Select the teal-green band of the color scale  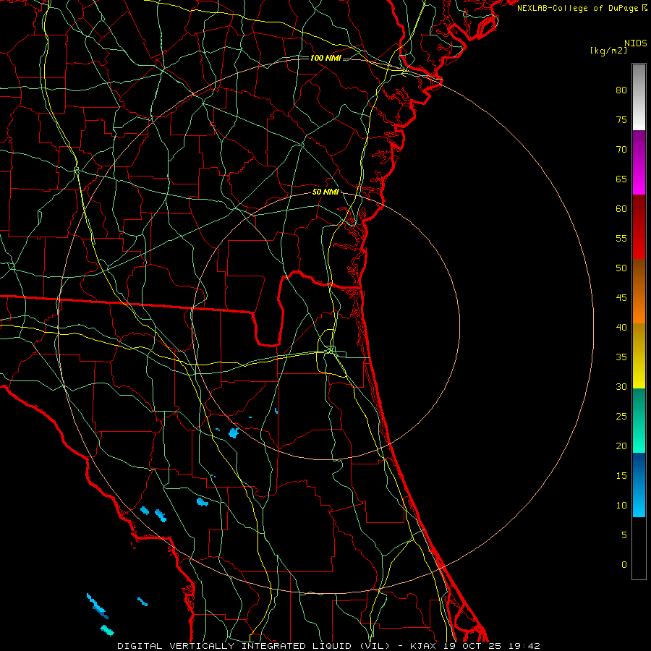(x=639, y=420)
